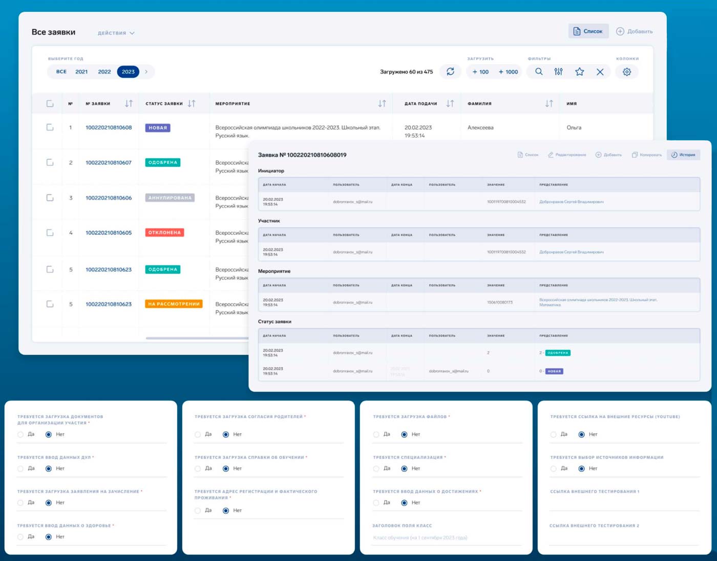
Task: Select Нет for ввод данных о достижениях
Action: 404,503
